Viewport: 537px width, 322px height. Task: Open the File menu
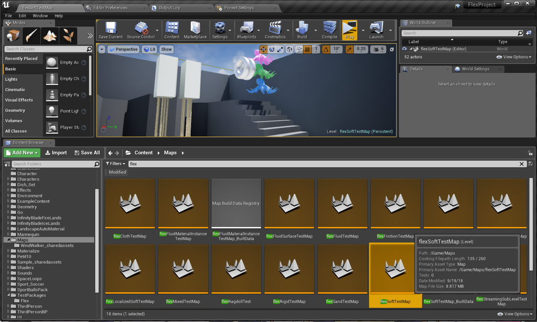[8, 16]
